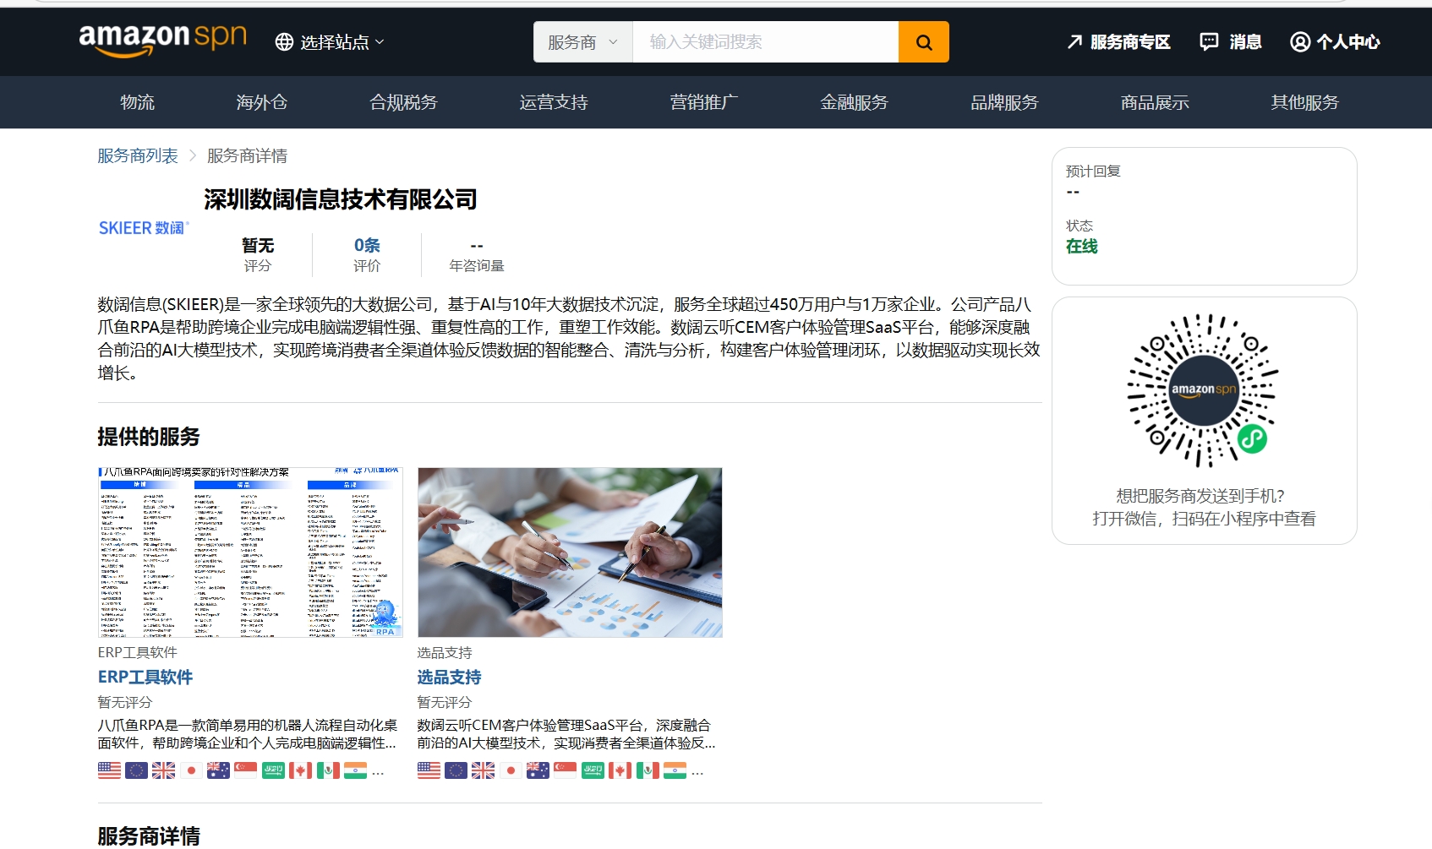
Task: Click the 0条 reviews count link
Action: coord(367,246)
